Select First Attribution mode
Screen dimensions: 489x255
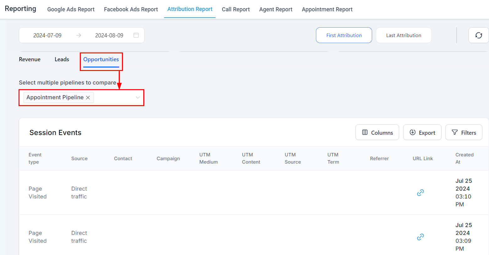pyautogui.click(x=344, y=35)
